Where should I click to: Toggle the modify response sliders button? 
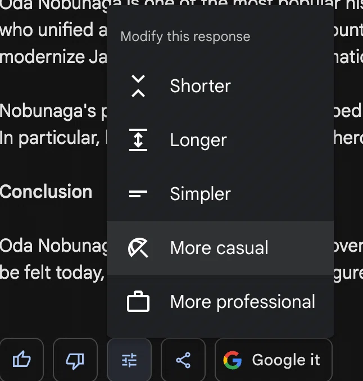coord(129,360)
